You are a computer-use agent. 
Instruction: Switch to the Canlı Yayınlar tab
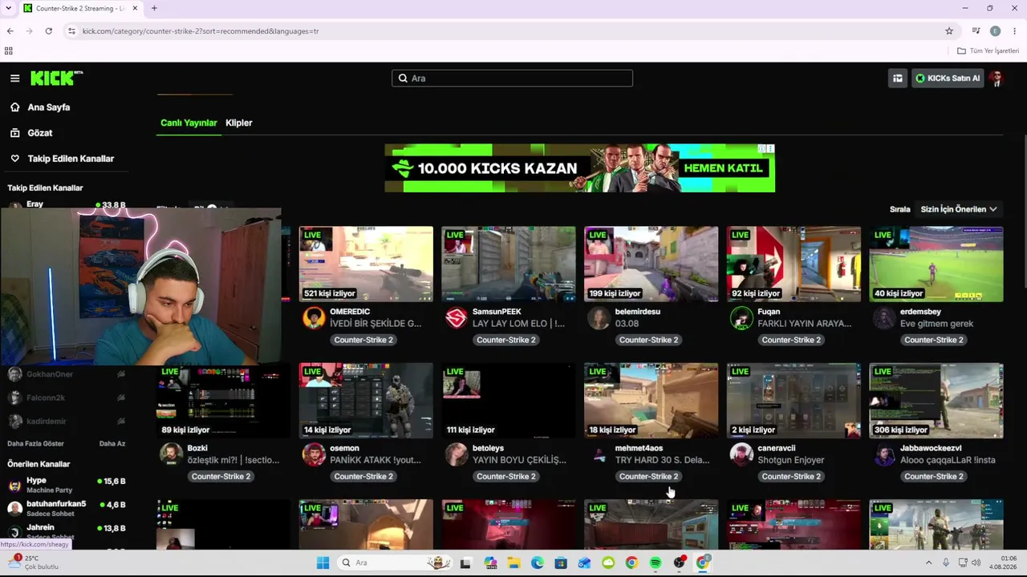coord(189,123)
